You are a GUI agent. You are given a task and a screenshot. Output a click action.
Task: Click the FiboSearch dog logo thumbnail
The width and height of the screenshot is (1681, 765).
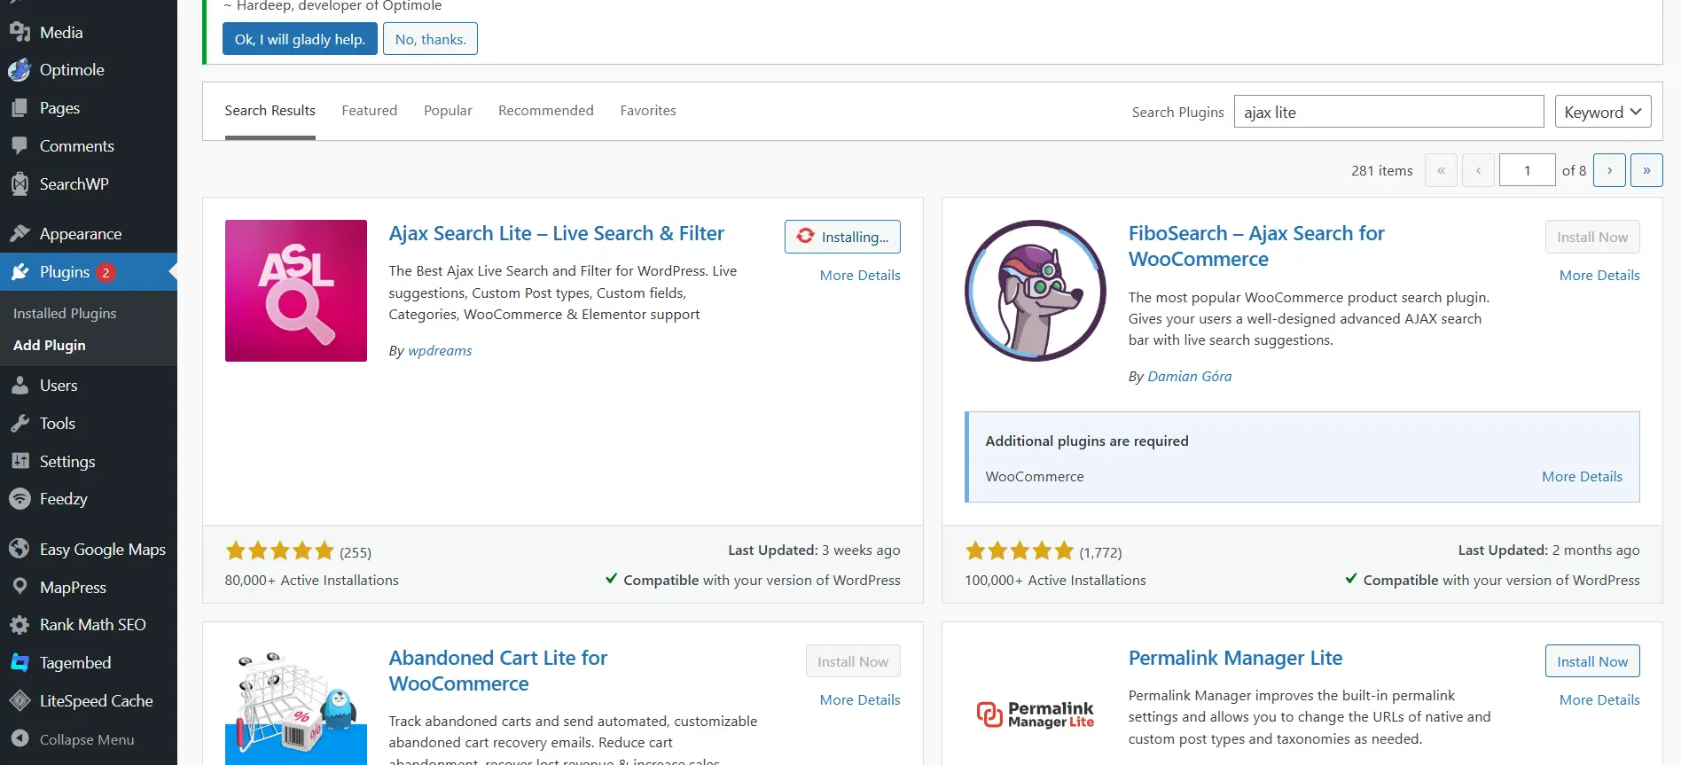tap(1036, 291)
